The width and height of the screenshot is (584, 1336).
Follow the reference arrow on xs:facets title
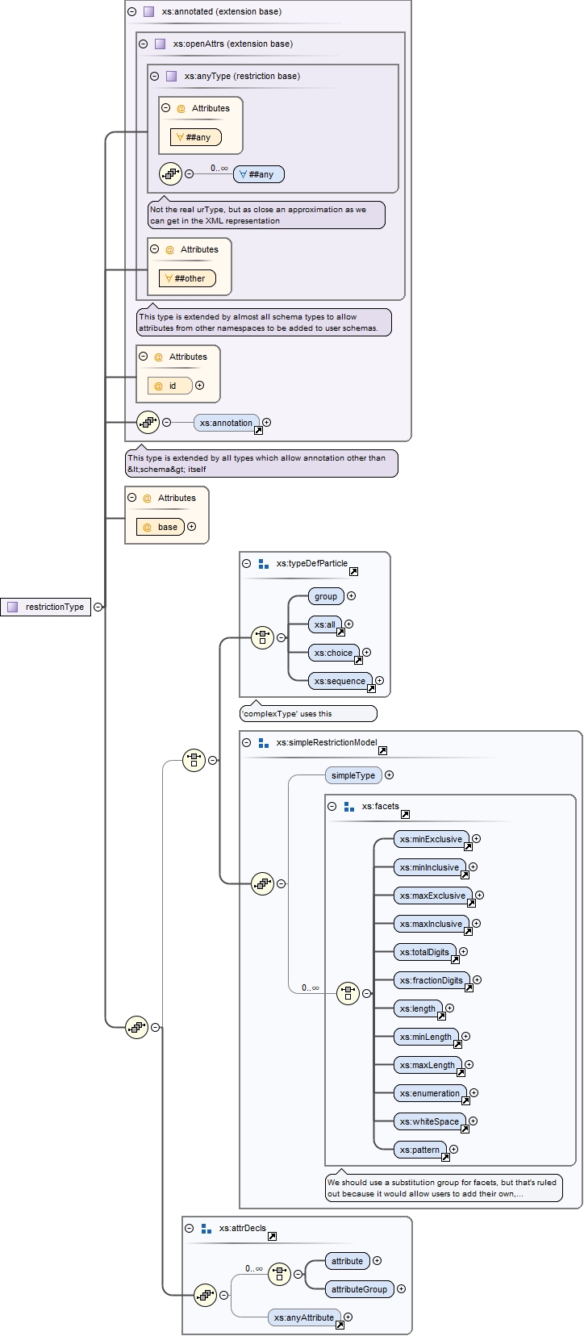click(405, 814)
